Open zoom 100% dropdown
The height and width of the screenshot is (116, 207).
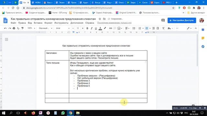31,28
